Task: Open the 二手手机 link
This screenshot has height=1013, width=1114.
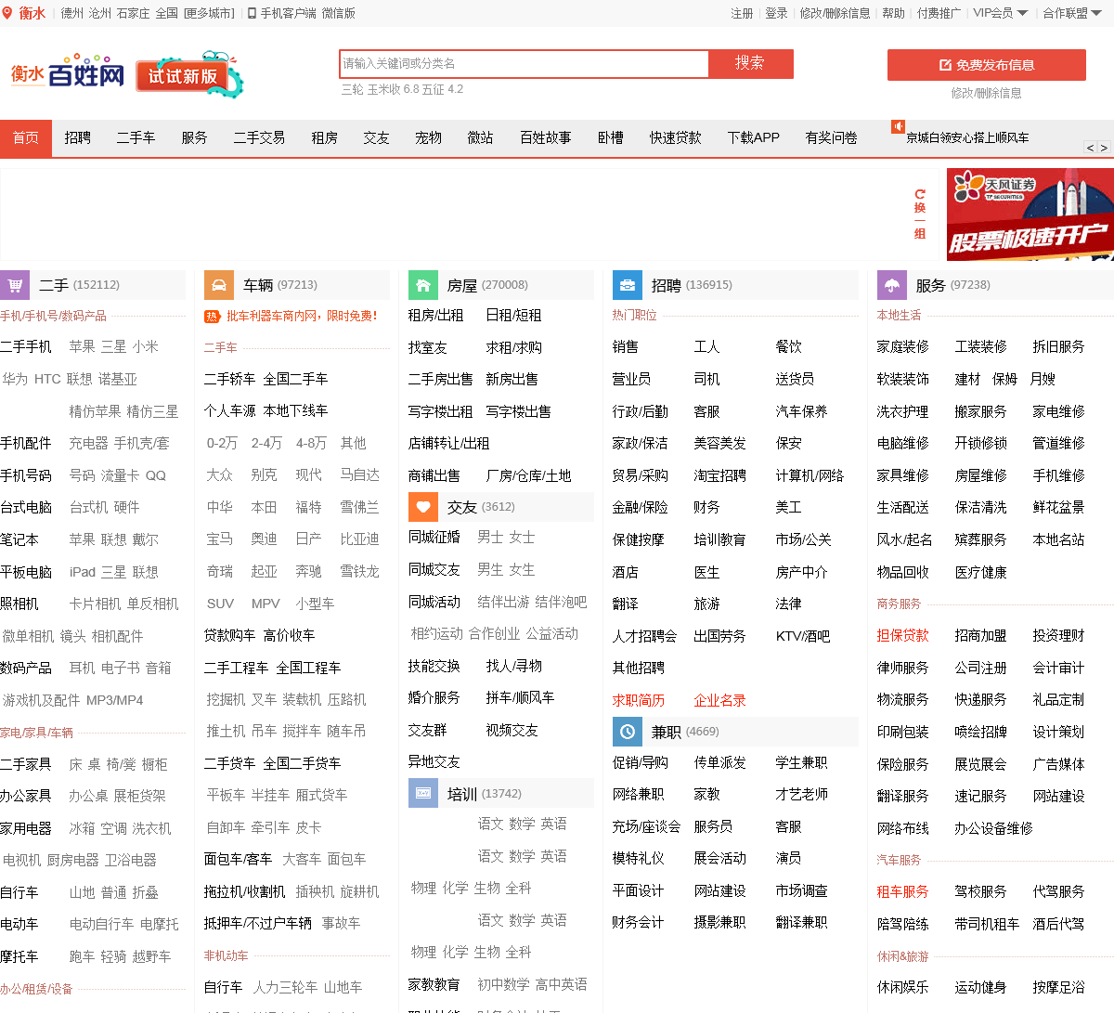Action: (x=26, y=347)
